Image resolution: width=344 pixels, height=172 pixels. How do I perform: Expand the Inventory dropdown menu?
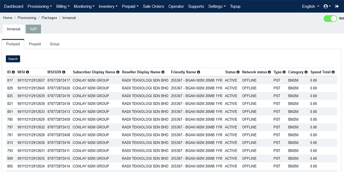click(x=108, y=6)
